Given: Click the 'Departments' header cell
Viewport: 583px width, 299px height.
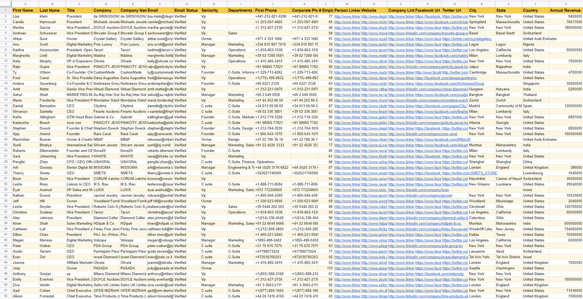Looking at the screenshot, I should coord(240,10).
